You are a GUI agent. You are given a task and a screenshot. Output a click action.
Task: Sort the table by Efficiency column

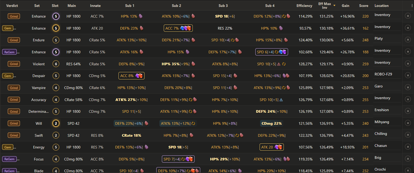click(x=304, y=6)
